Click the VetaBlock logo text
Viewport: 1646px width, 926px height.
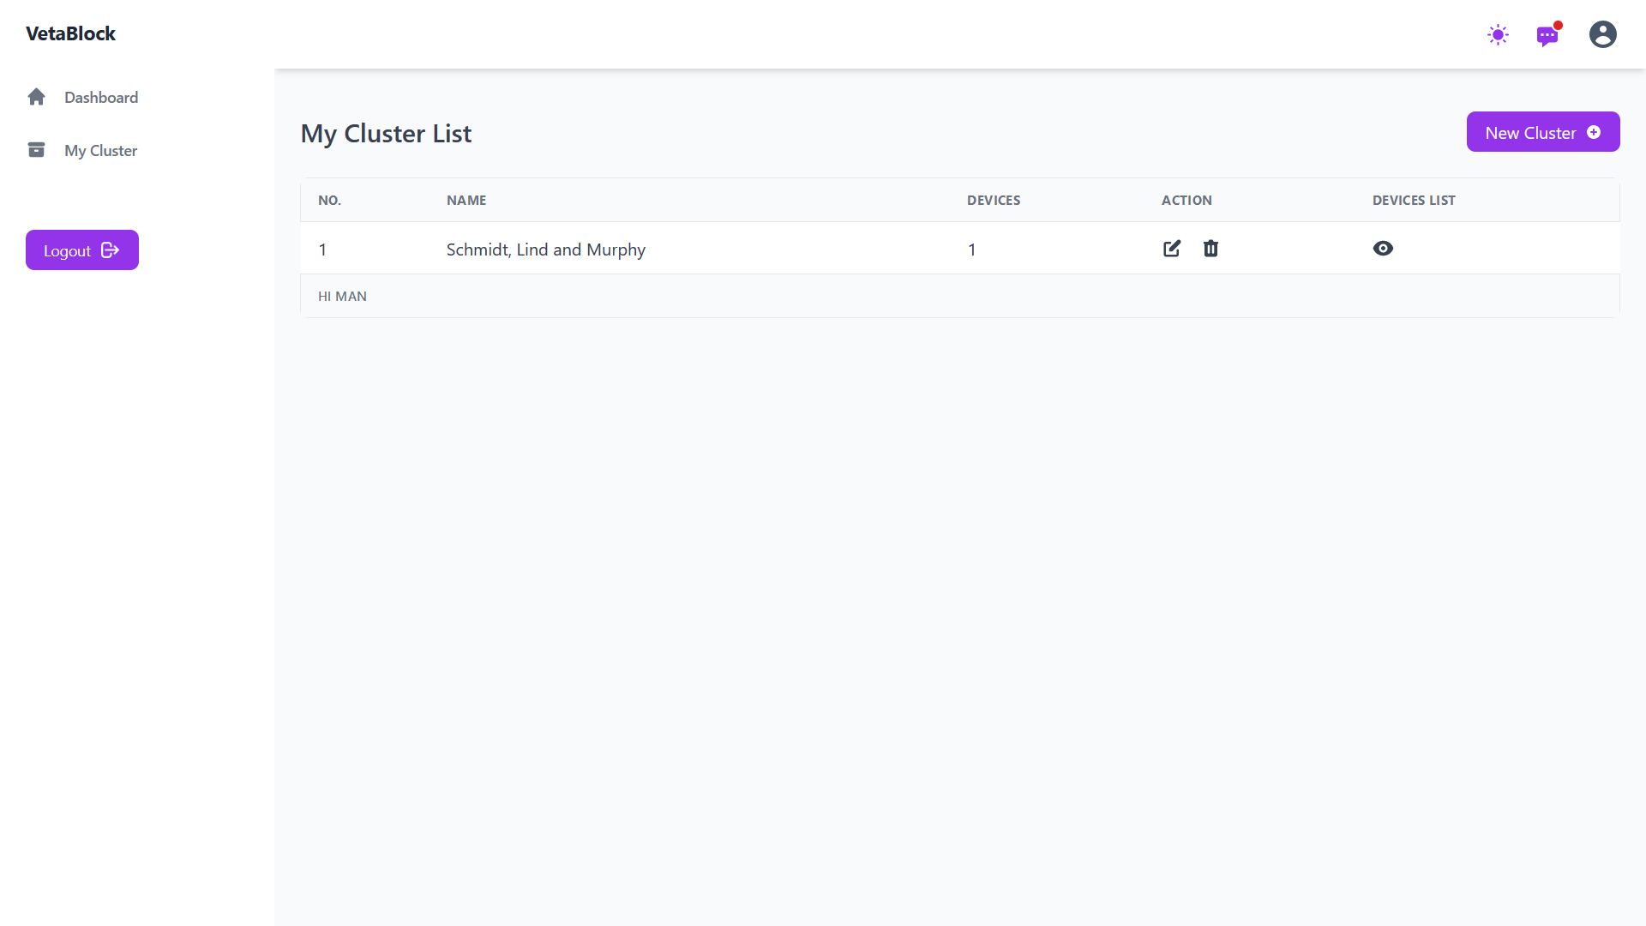coord(70,33)
